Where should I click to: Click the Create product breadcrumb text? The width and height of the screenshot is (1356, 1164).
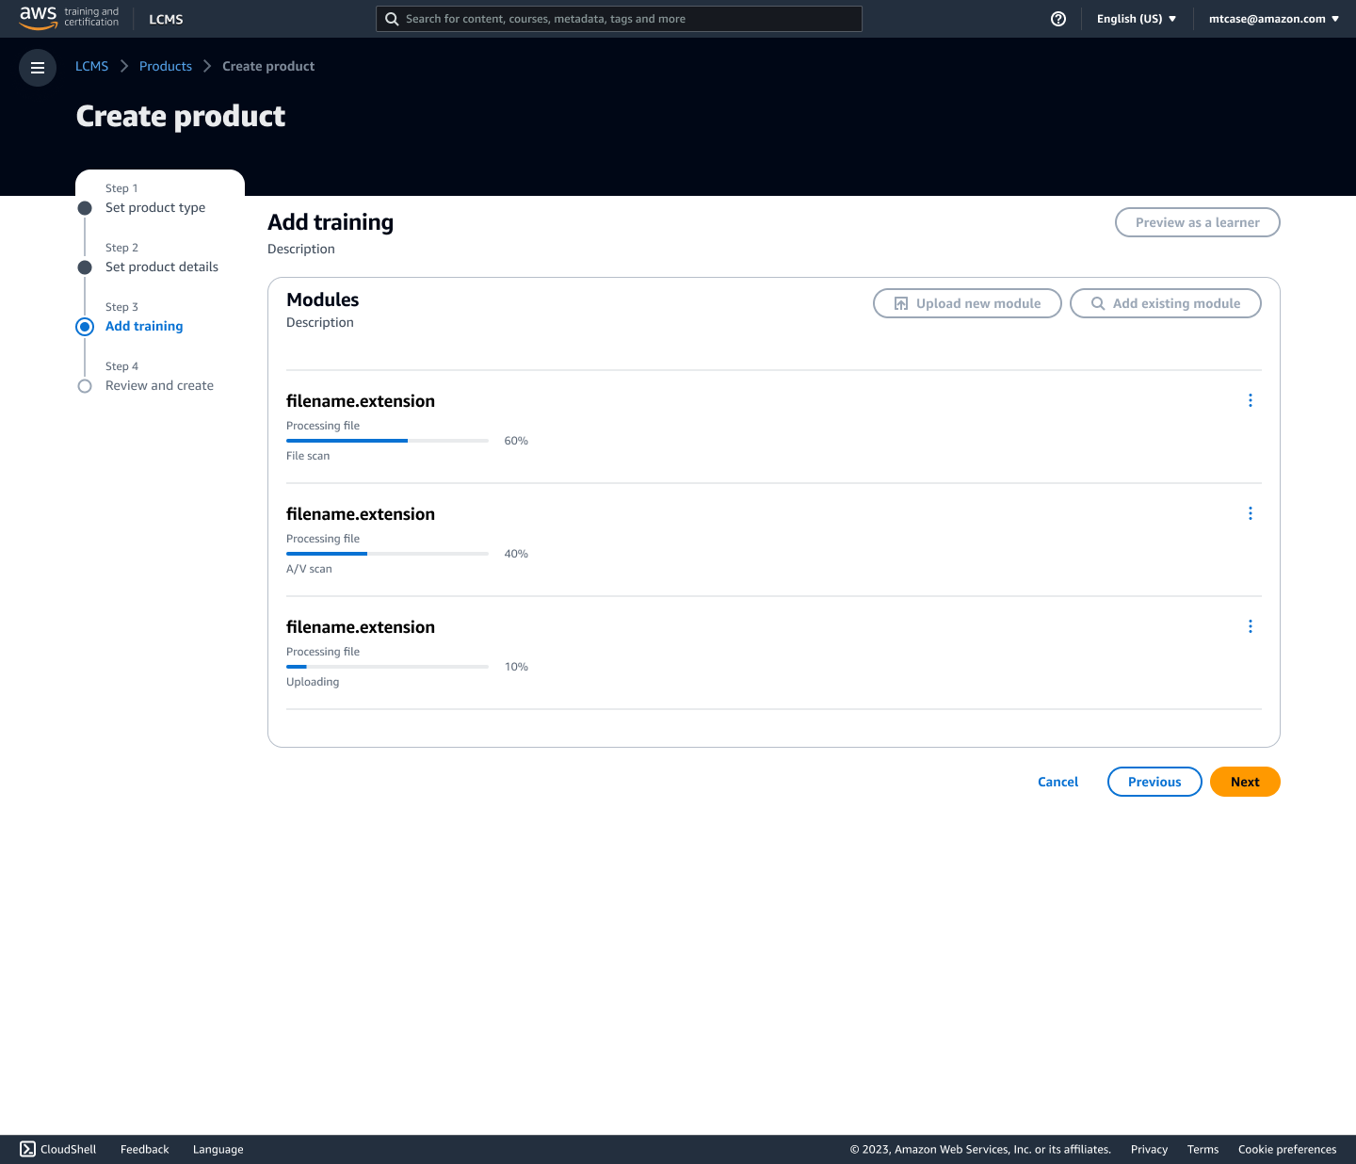[x=268, y=66]
